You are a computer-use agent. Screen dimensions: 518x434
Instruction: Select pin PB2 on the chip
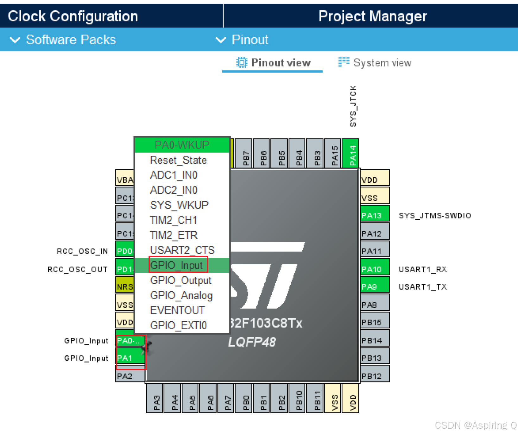click(x=279, y=398)
